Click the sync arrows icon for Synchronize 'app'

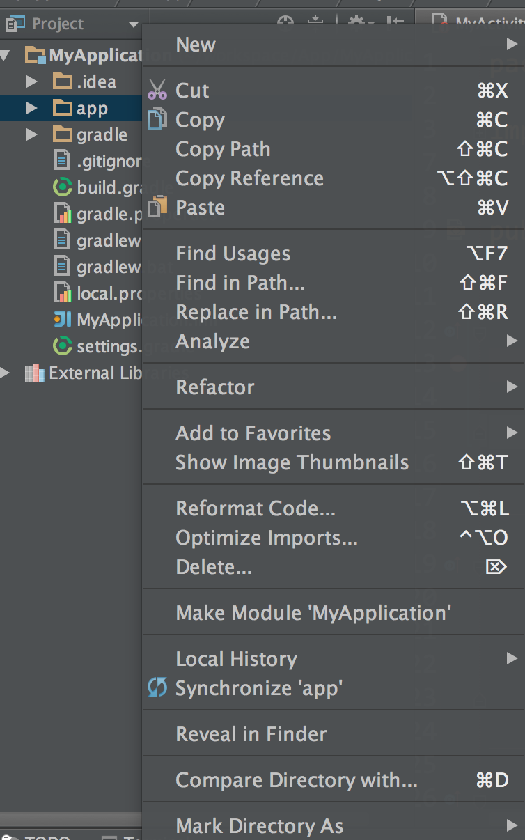click(x=158, y=688)
